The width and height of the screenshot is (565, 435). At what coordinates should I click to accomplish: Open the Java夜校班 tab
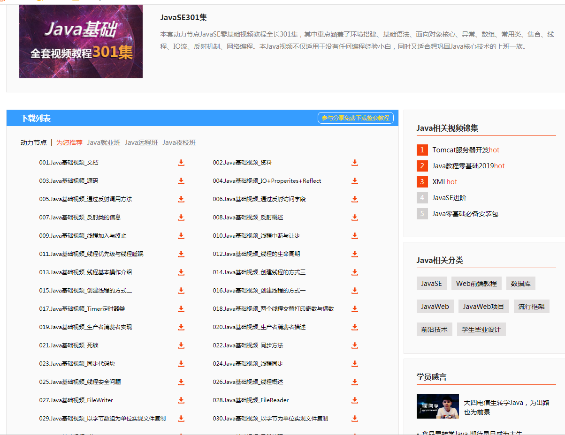(x=179, y=142)
